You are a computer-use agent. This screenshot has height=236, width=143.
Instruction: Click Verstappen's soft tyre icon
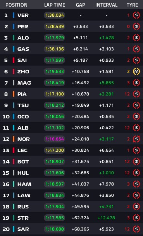(136, 15)
